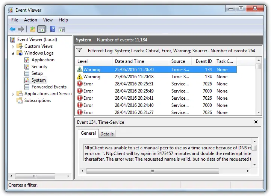The height and width of the screenshot is (196, 271).
Task: Close the Event 134 preview pane
Action: (x=256, y=122)
